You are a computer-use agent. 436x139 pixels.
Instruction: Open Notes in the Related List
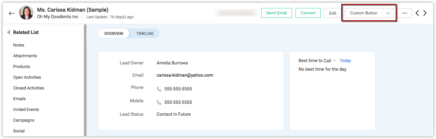pos(19,45)
